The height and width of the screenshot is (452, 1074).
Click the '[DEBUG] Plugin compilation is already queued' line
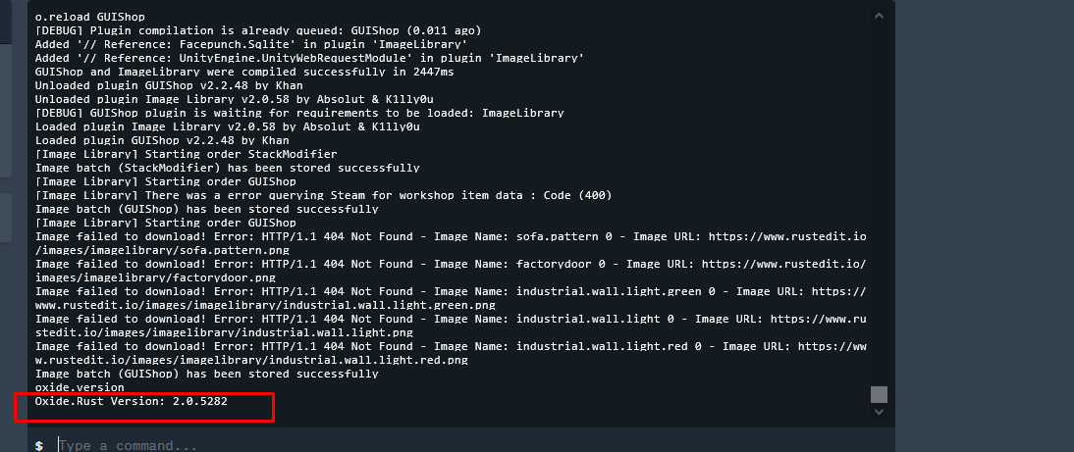(258, 30)
